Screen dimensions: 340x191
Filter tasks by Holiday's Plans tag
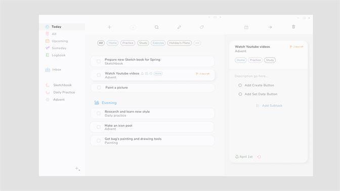click(179, 43)
